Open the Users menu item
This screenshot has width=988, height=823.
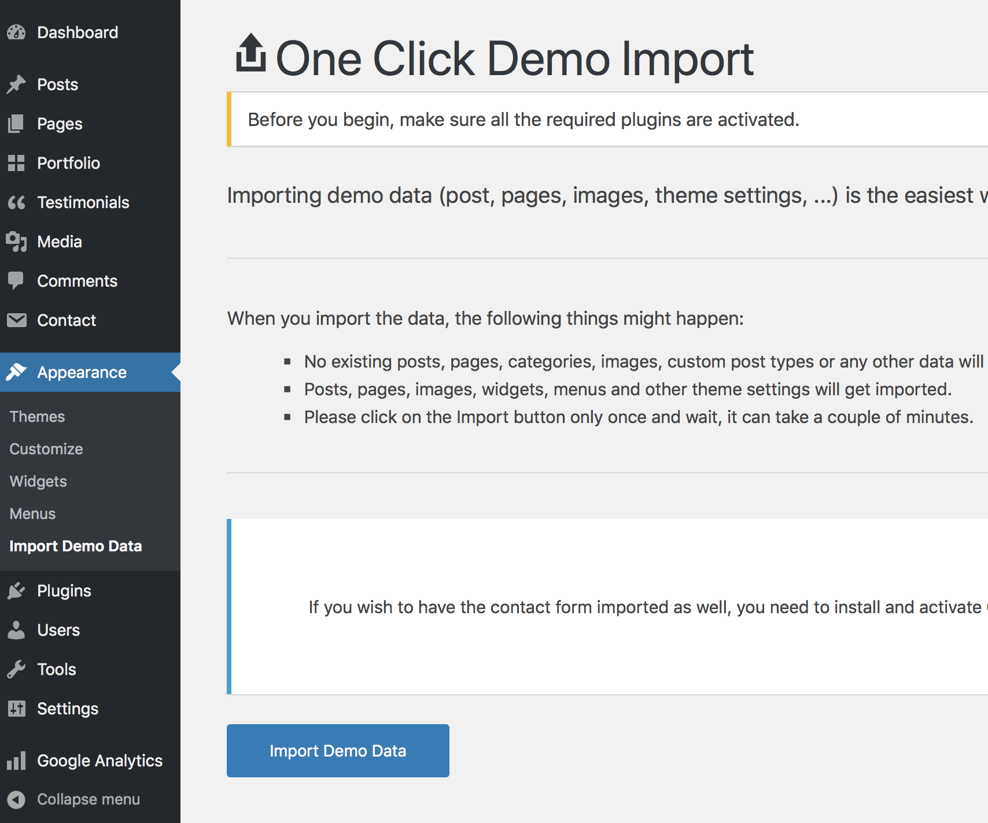click(58, 630)
